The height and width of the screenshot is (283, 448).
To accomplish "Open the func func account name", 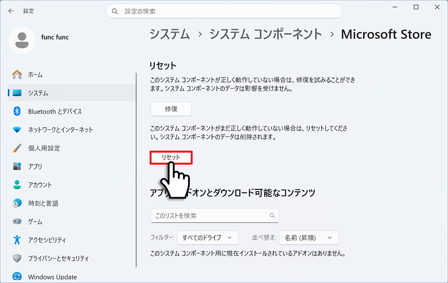I will tap(55, 37).
